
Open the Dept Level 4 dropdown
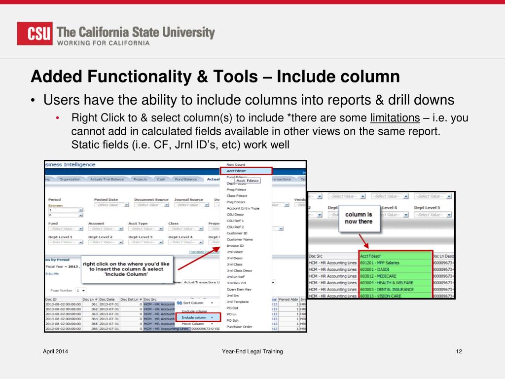(186, 242)
